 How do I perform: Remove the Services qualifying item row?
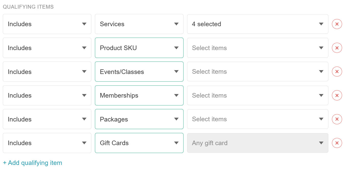(x=337, y=24)
